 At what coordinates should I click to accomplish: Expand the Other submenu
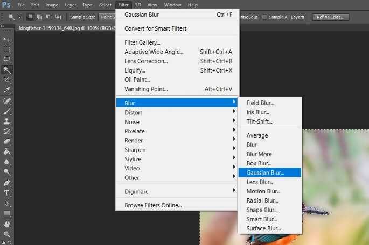coord(176,178)
